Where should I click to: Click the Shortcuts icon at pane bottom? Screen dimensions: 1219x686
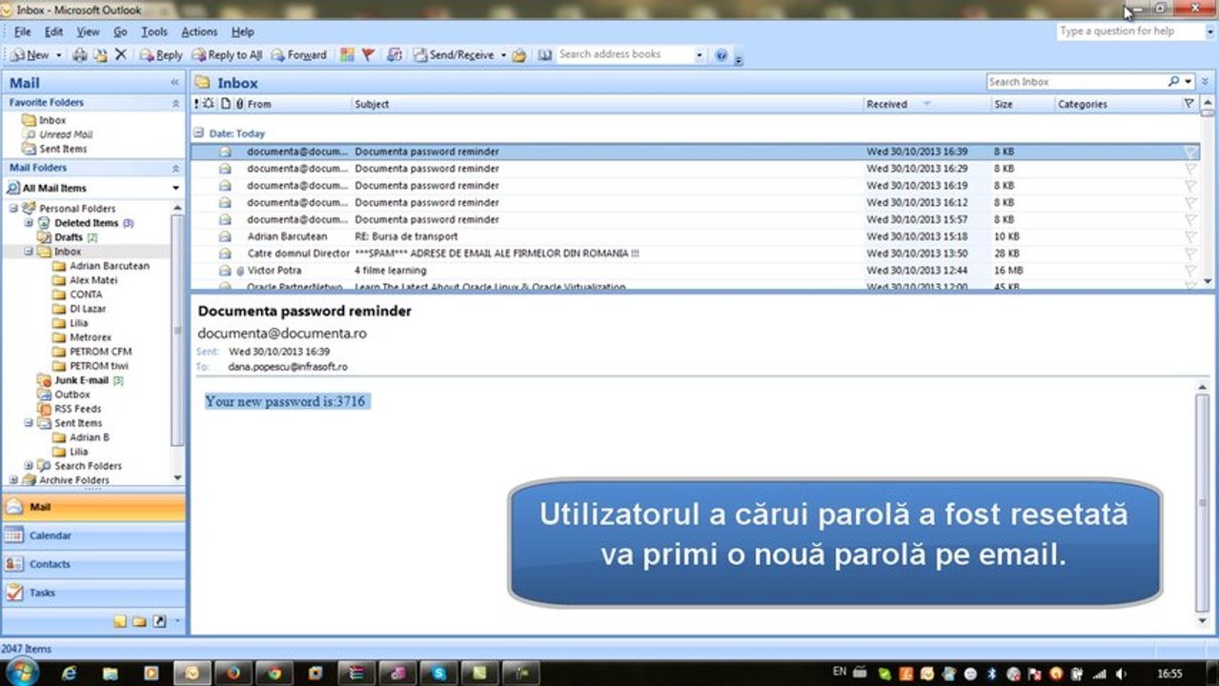click(159, 621)
